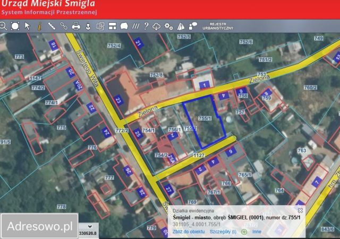Open the Szczegóły (I) link
The image size is (340, 239).
pos(223,232)
